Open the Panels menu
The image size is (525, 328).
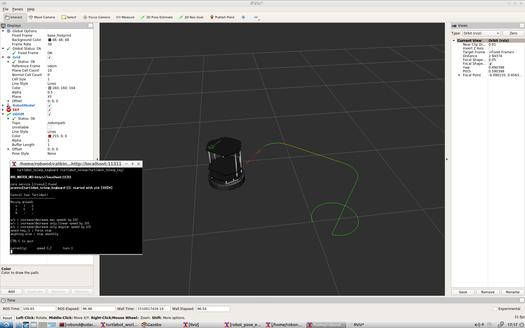click(x=17, y=9)
